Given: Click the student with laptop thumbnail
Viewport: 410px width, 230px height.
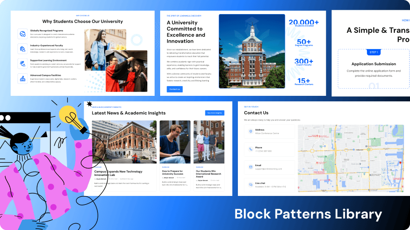Looking at the screenshot, I should [175, 141].
